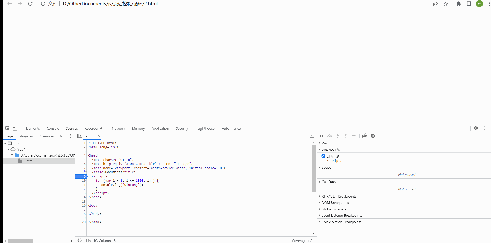The image size is (491, 243).
Task: Bookmark this page with the star
Action: coord(446,4)
